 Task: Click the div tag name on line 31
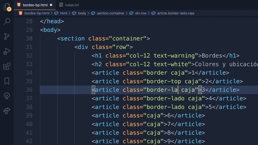[83, 47]
